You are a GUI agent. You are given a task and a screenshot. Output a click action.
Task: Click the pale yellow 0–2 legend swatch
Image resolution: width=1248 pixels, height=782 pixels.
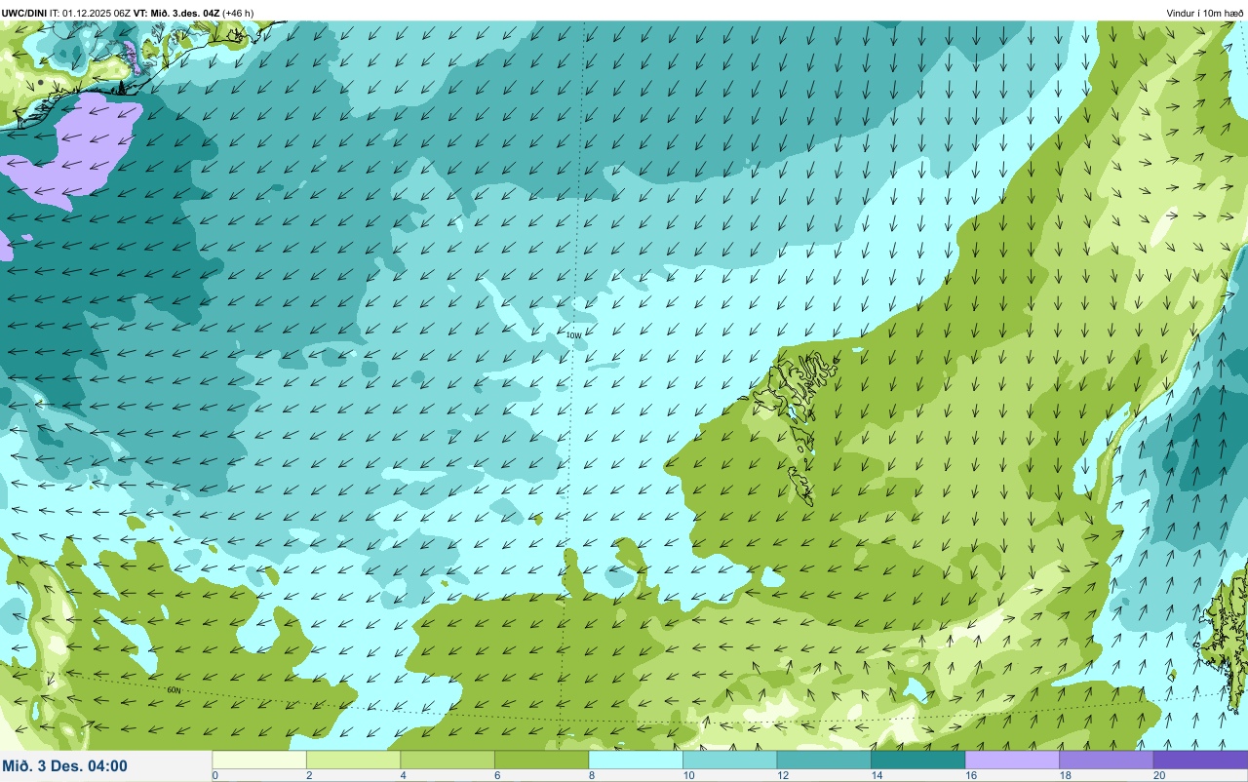coord(259,760)
